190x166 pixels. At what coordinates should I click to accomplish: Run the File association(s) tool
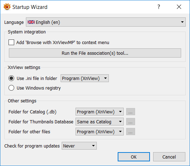[95, 53]
